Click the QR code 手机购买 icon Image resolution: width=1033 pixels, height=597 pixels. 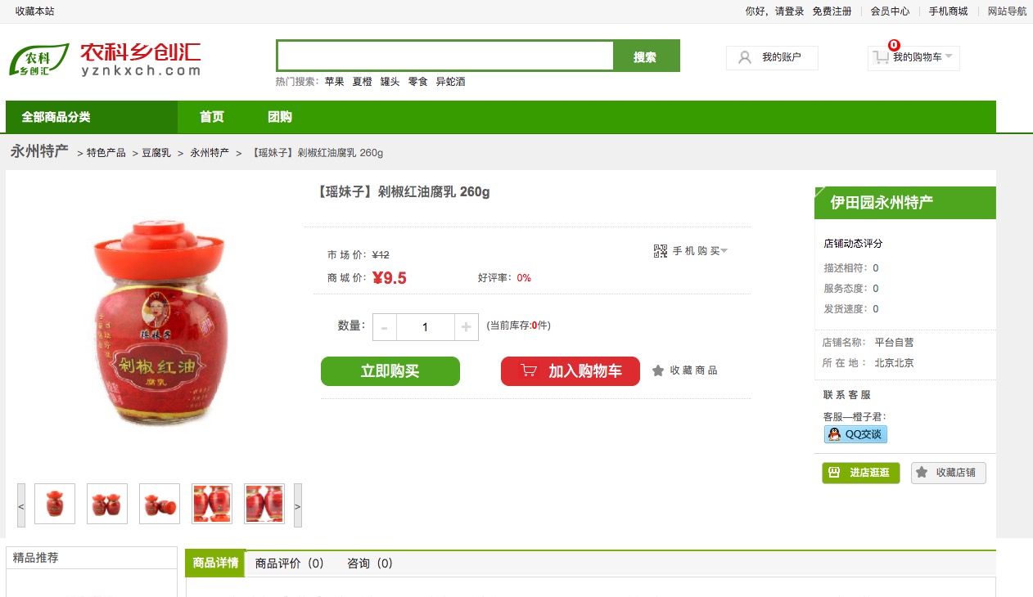661,251
